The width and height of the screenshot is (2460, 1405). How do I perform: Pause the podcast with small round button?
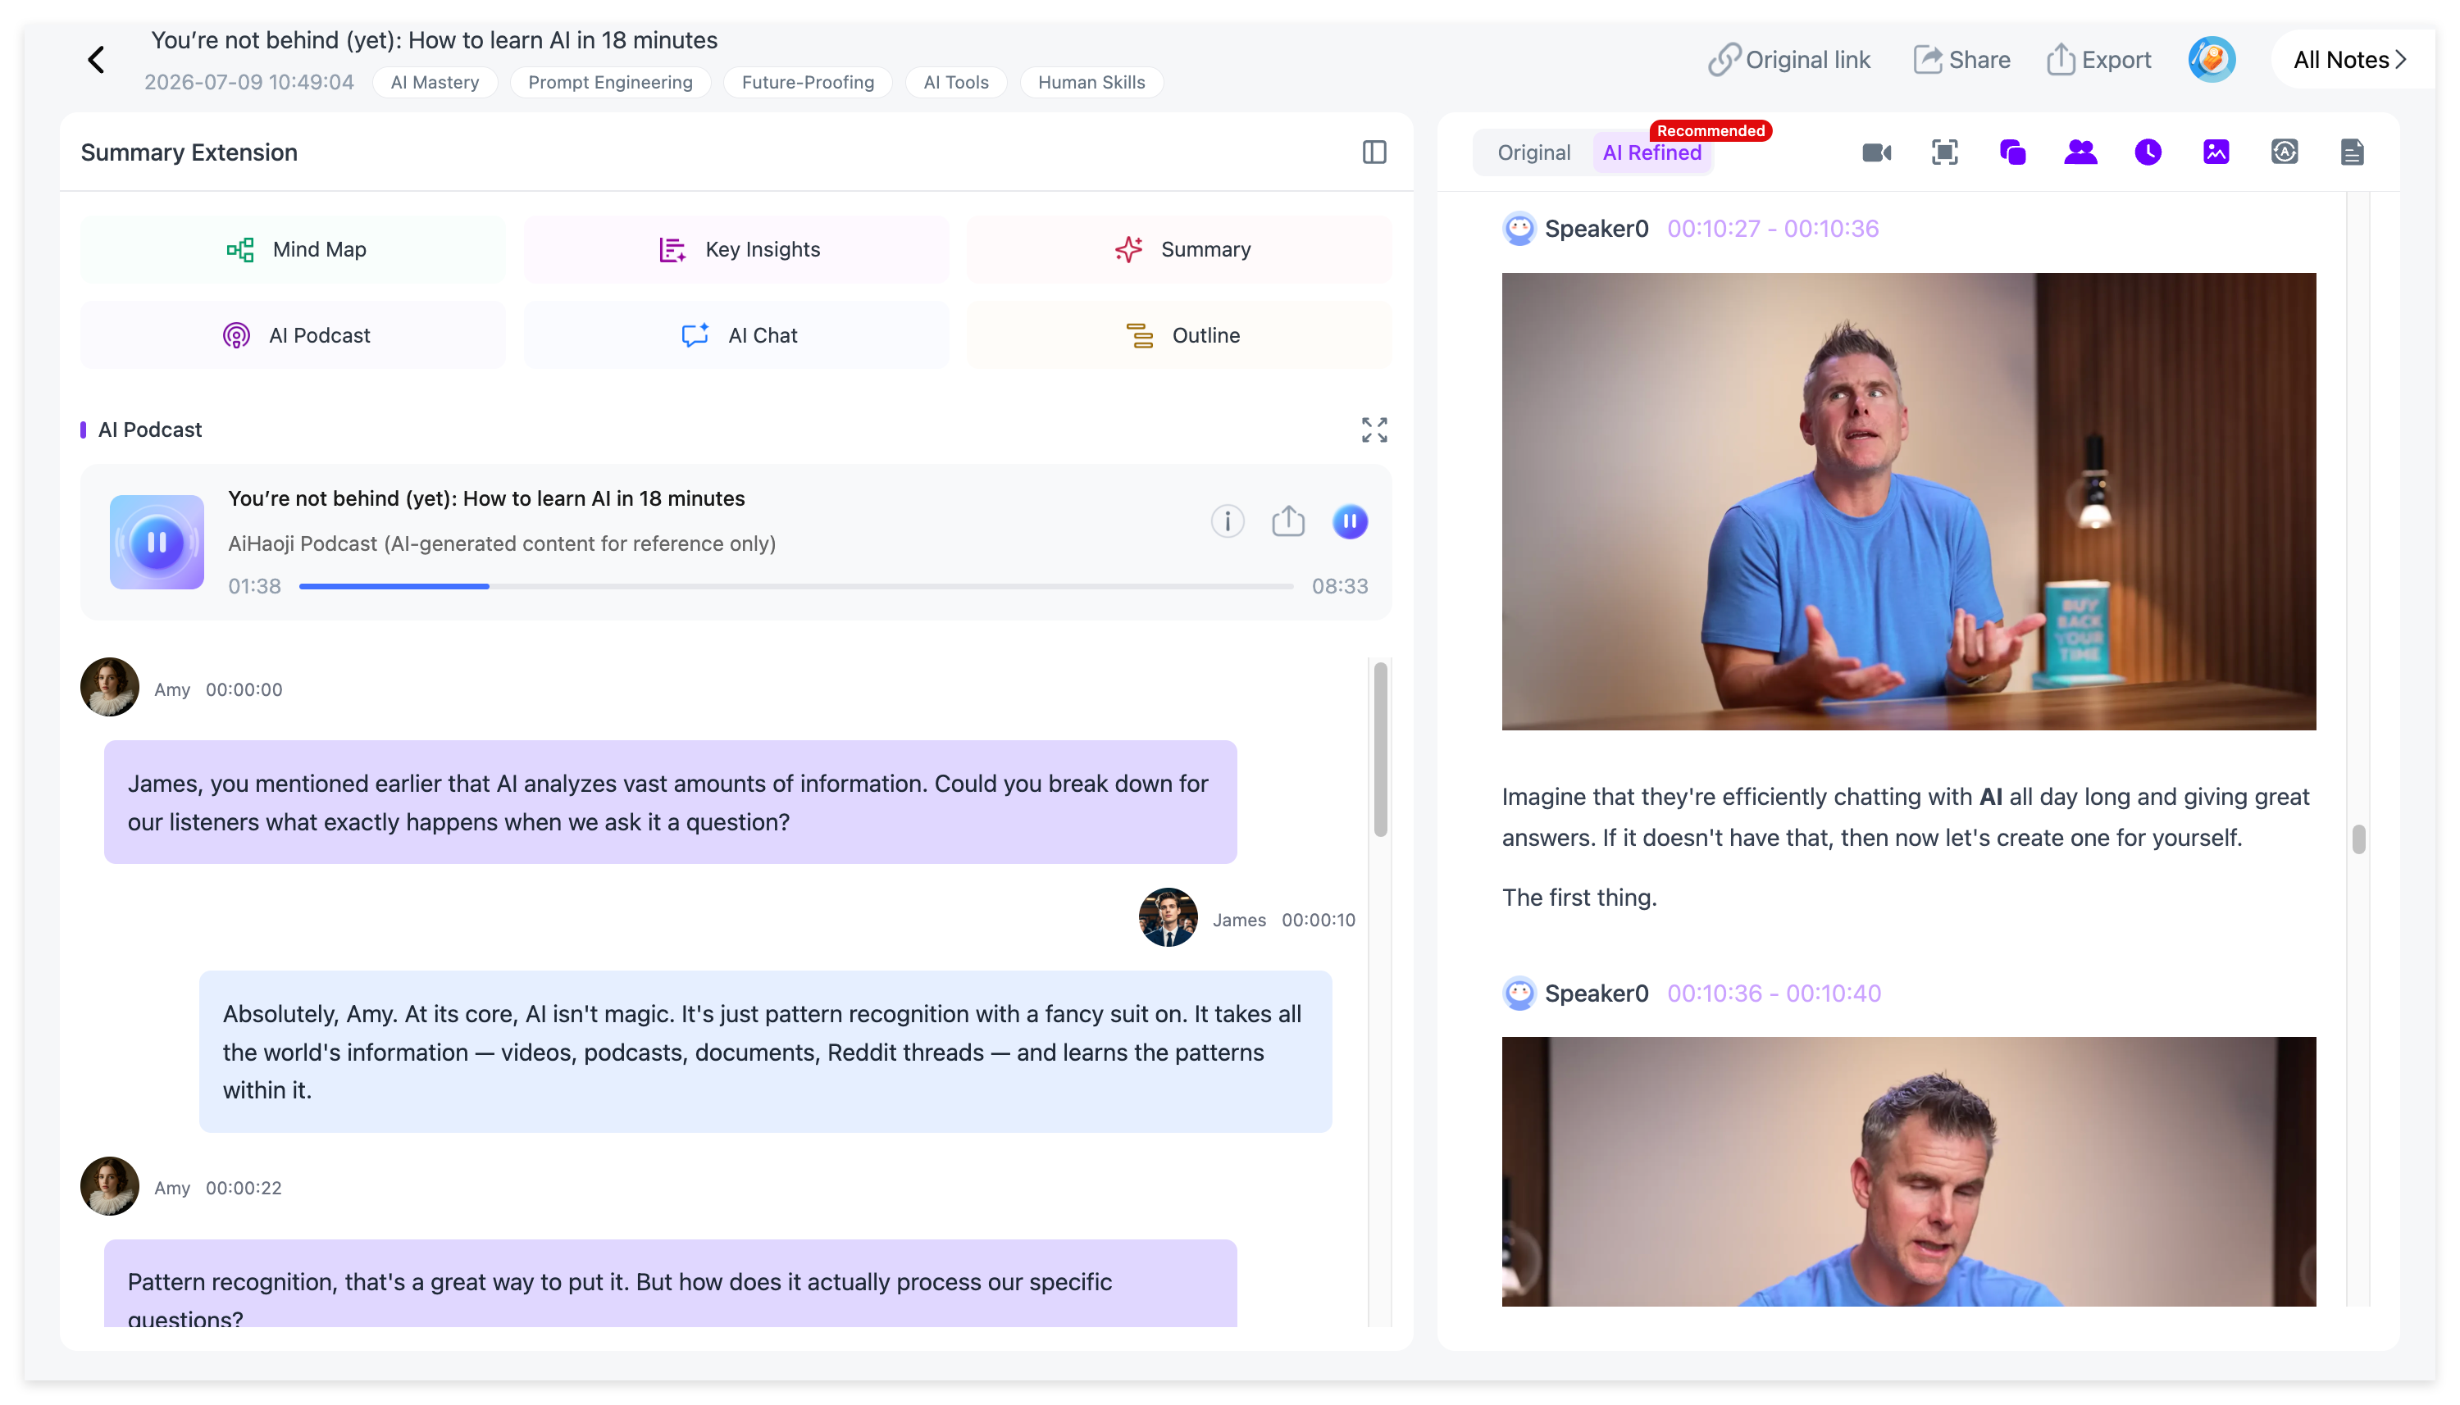(x=1349, y=522)
